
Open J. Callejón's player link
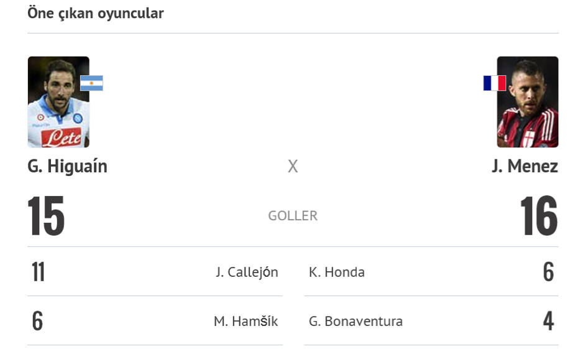(x=247, y=272)
